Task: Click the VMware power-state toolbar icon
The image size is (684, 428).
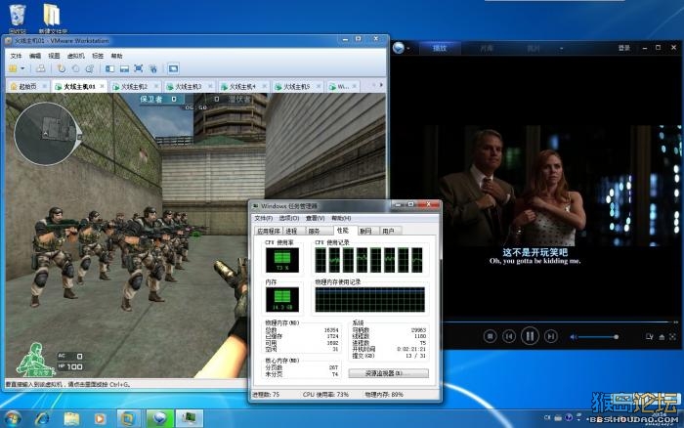Action: tap(13, 68)
